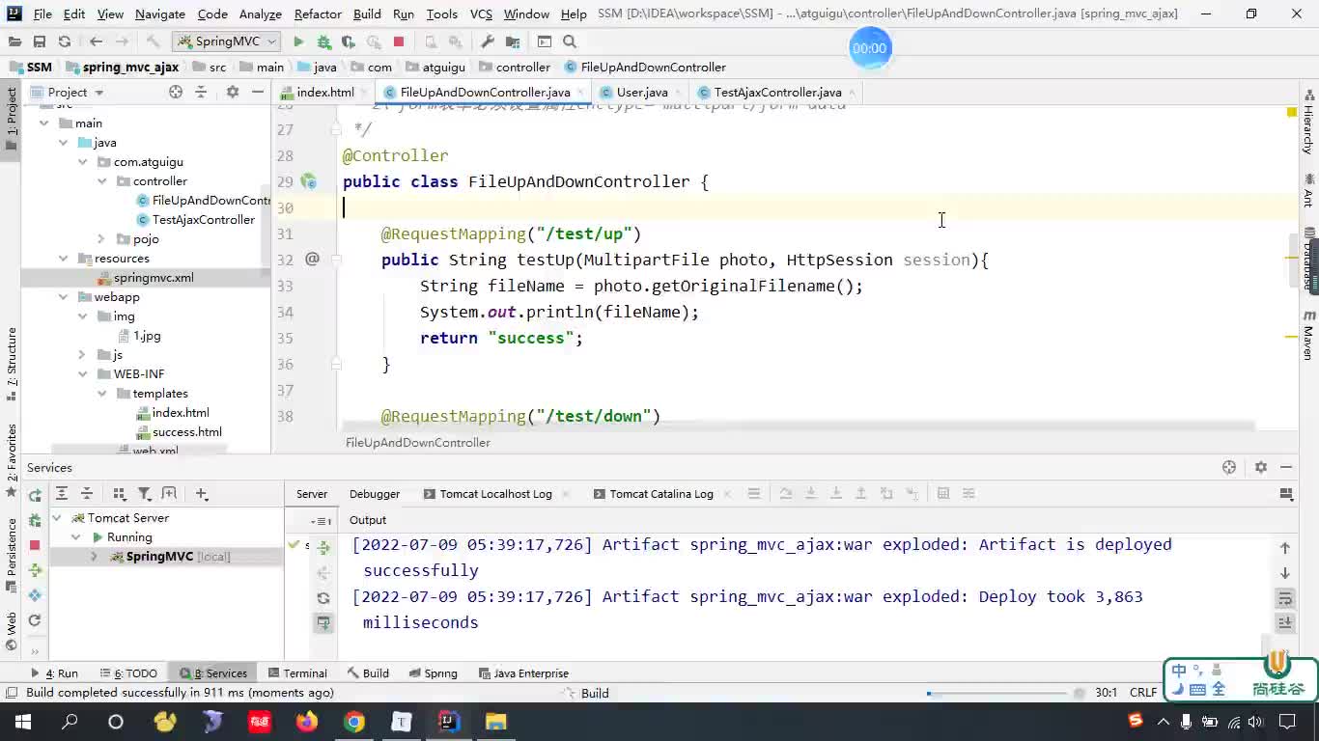1319x741 pixels.
Task: Toggle the Ant side panel
Action: (1309, 190)
